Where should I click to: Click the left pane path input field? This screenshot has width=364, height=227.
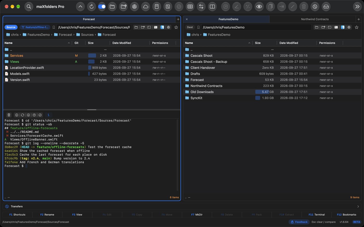[94, 27]
